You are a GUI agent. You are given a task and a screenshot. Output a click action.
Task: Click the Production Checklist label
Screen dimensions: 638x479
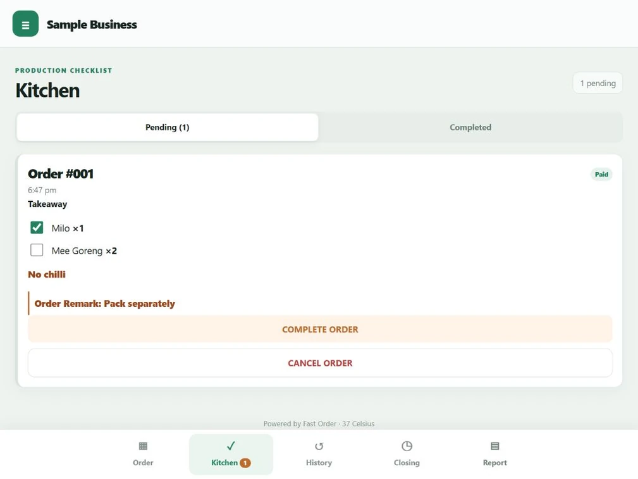(63, 70)
